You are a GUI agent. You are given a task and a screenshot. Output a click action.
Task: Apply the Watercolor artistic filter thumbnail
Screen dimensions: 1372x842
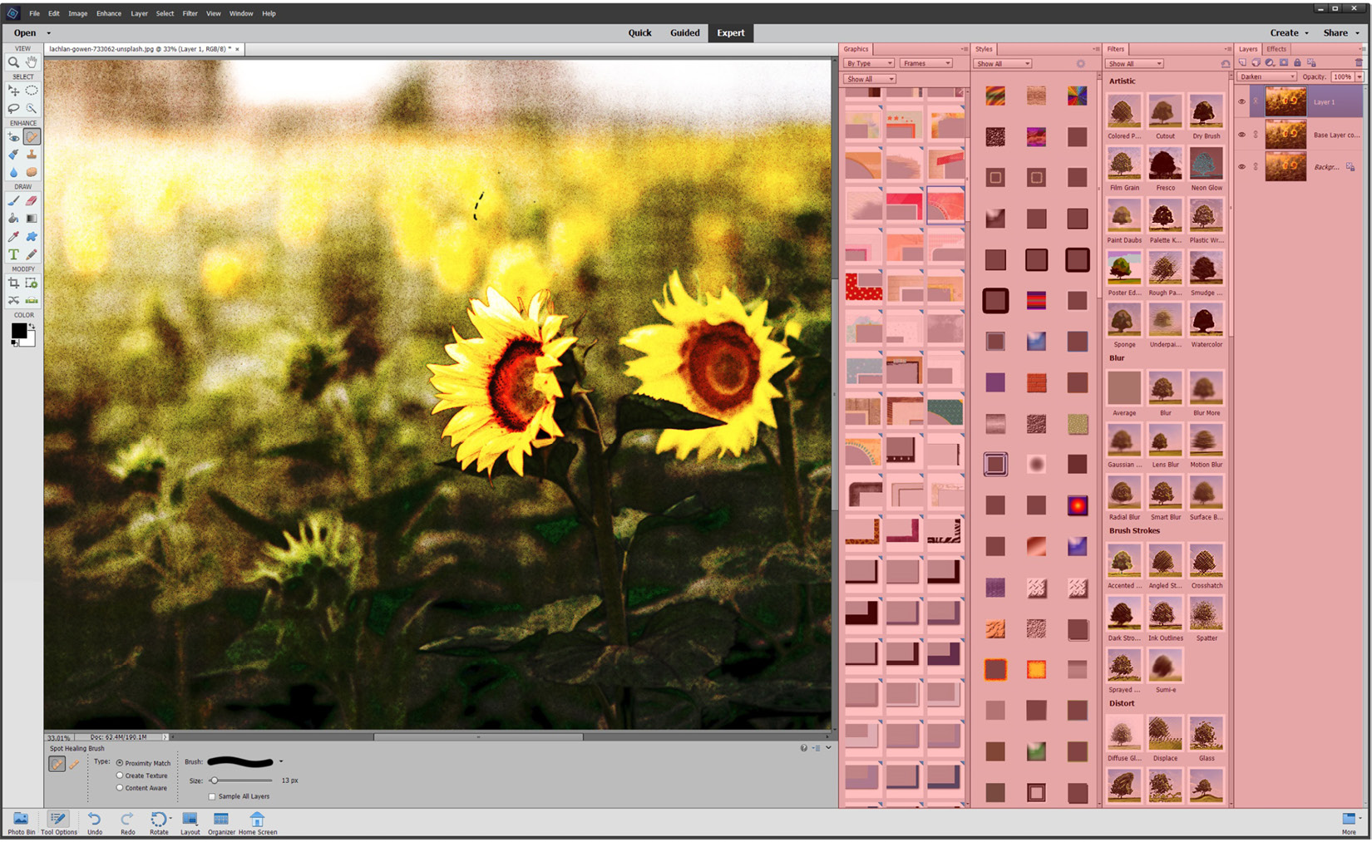1206,325
